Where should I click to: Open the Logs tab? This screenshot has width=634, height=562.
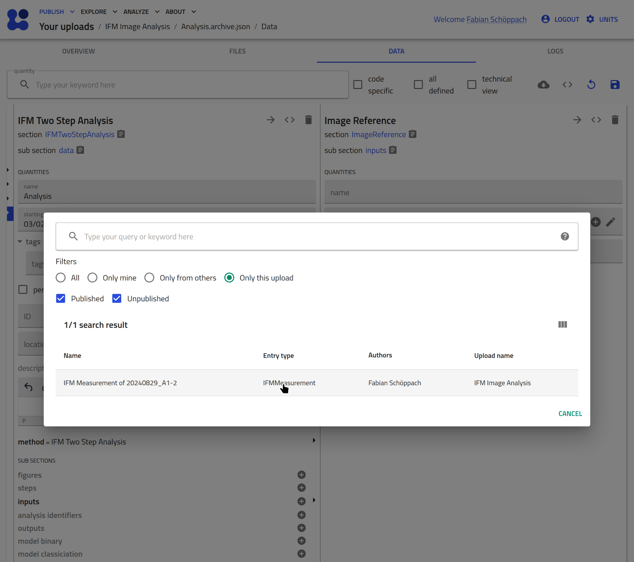pos(555,51)
